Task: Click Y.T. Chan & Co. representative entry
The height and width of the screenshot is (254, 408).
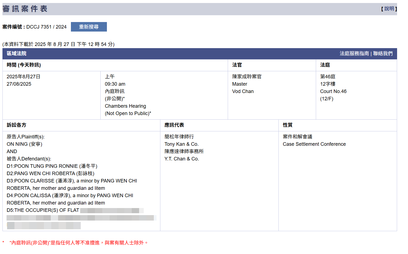Action: tap(181, 159)
